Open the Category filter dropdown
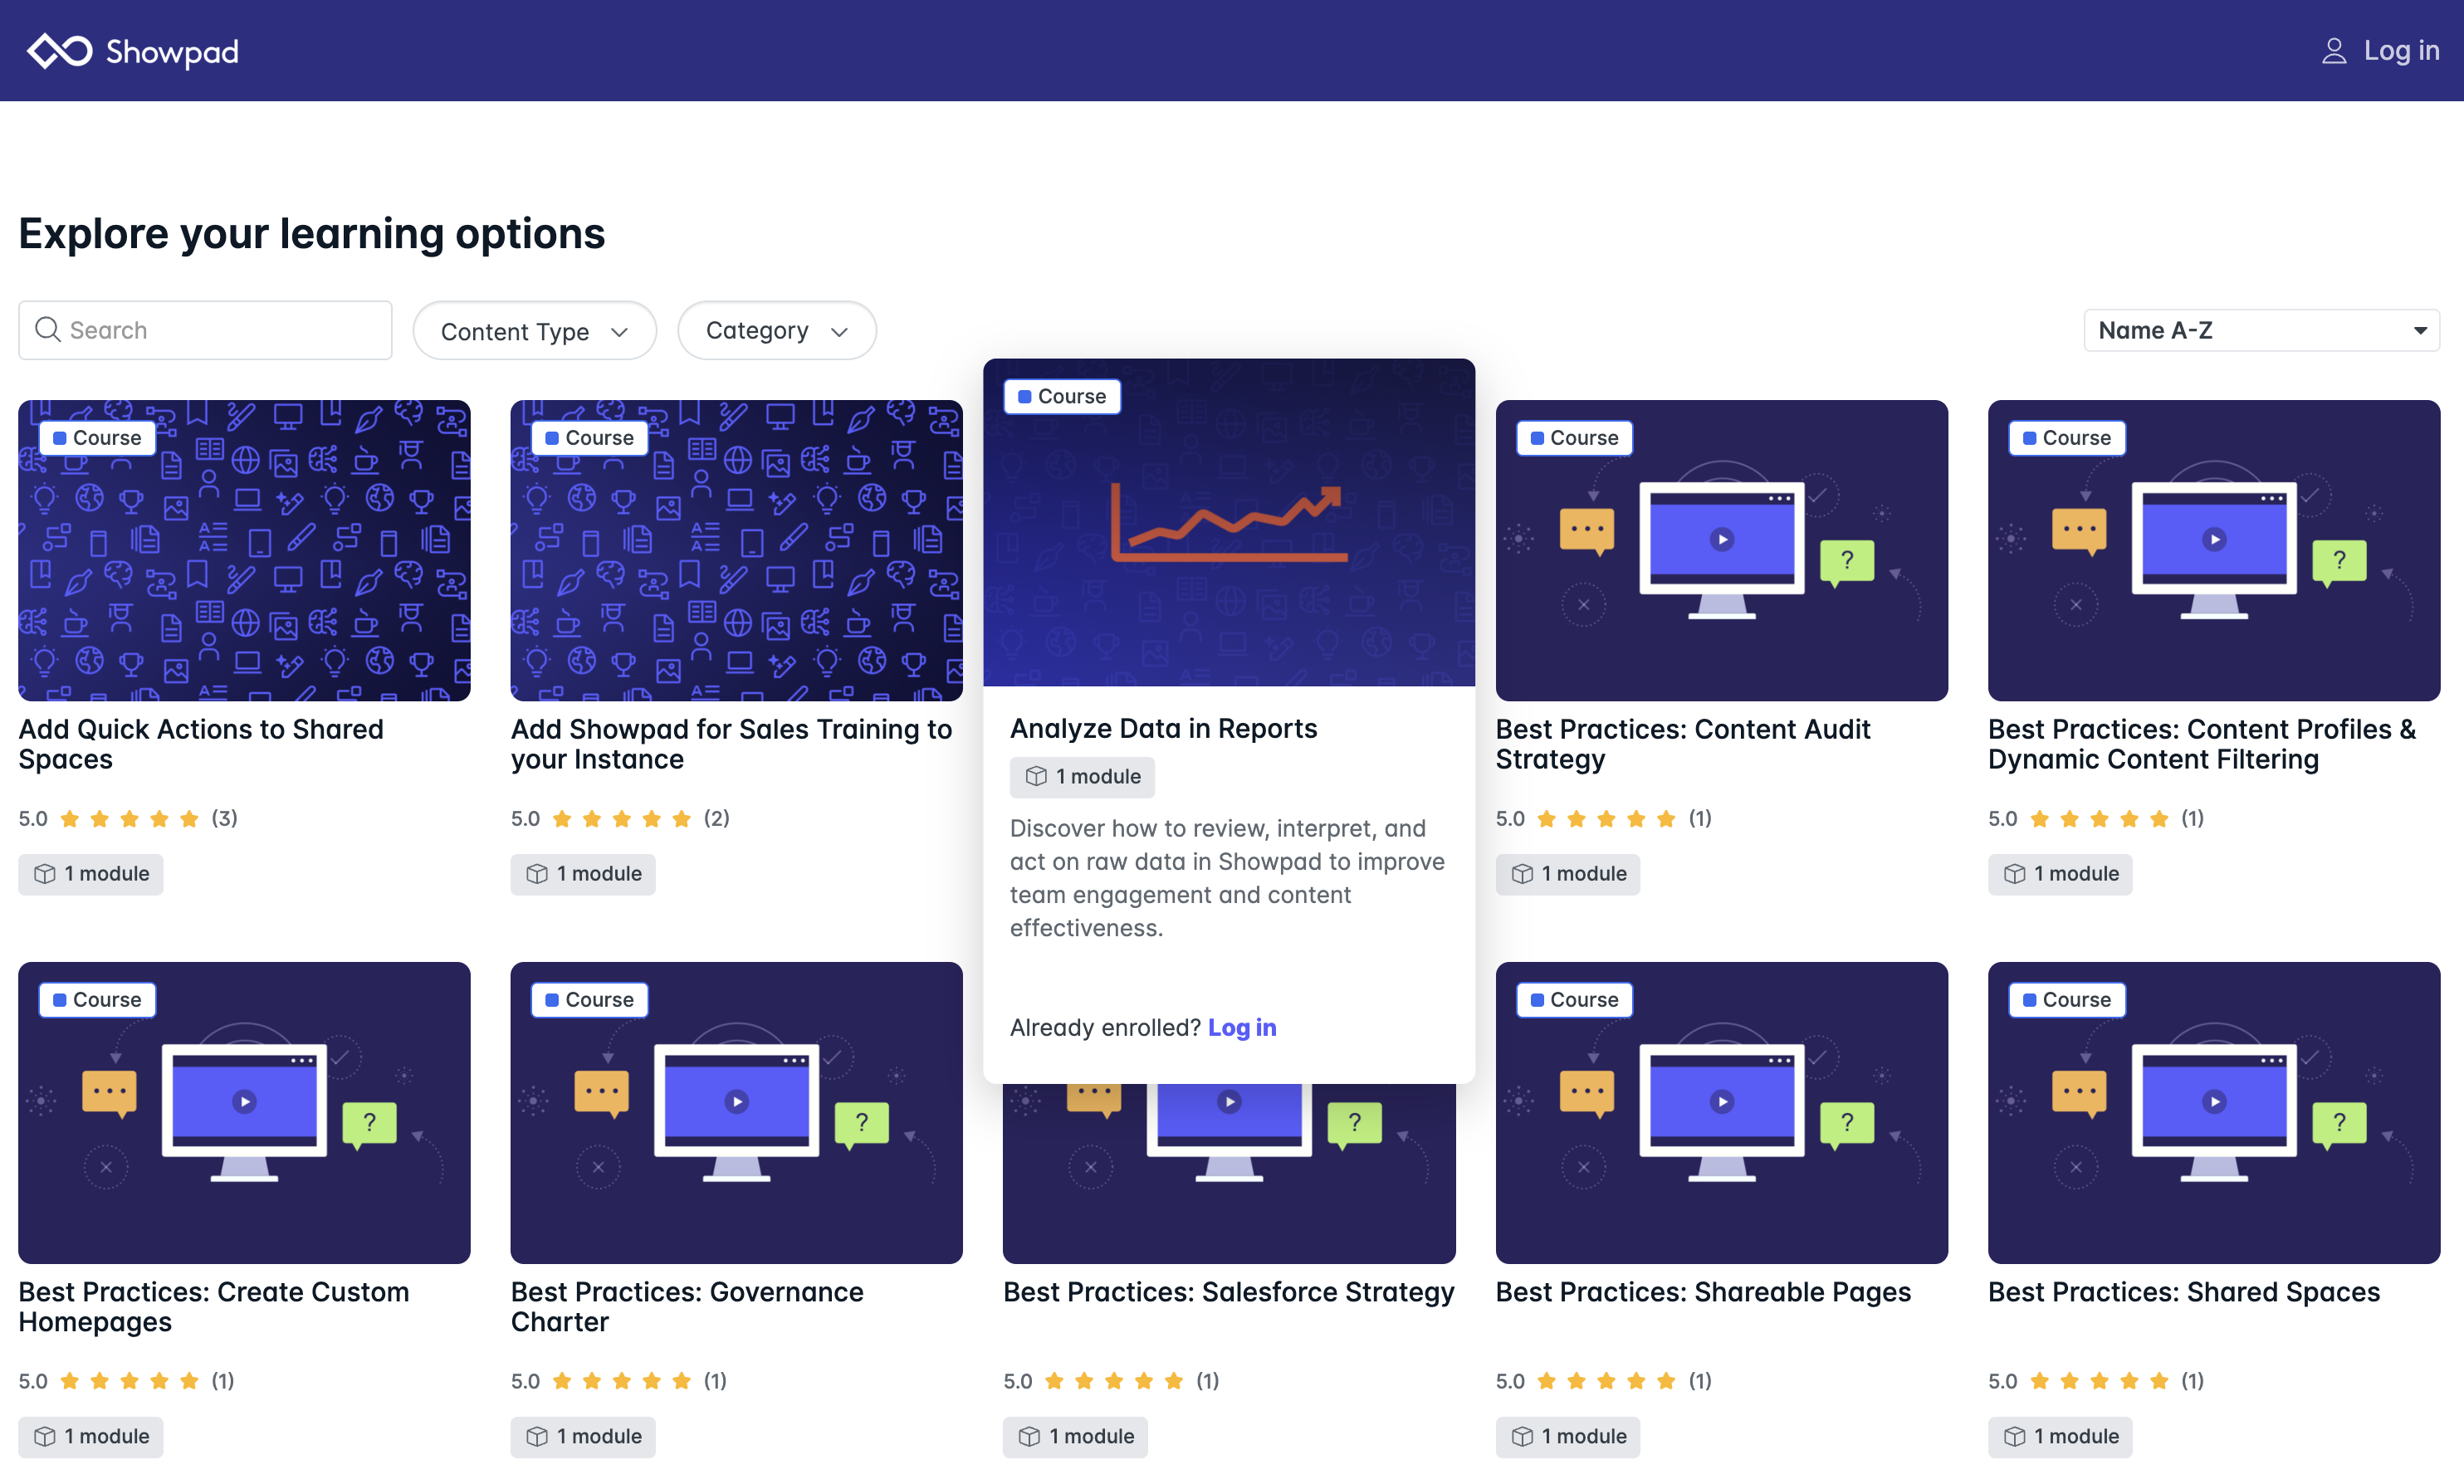Image resolution: width=2464 pixels, height=1484 pixels. pyautogui.click(x=776, y=330)
